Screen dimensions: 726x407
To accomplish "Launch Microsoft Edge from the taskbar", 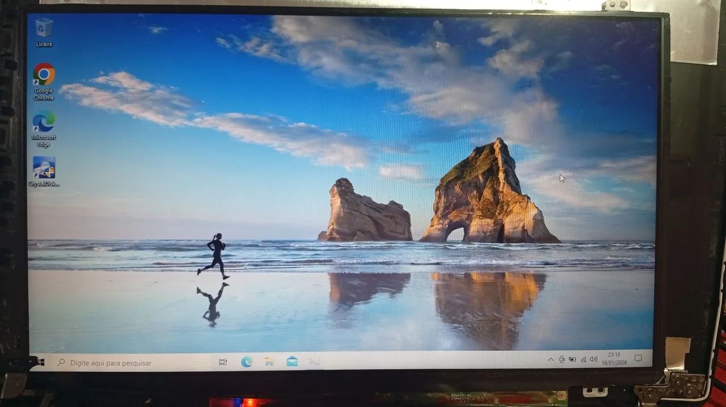I will coord(246,362).
